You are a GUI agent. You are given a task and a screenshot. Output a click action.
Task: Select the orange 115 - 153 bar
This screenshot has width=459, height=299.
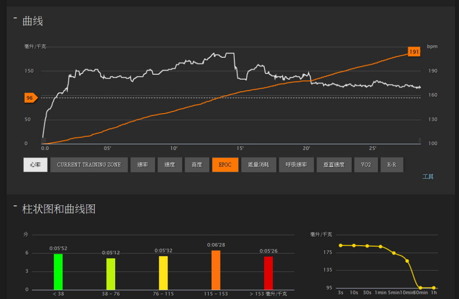pos(216,270)
